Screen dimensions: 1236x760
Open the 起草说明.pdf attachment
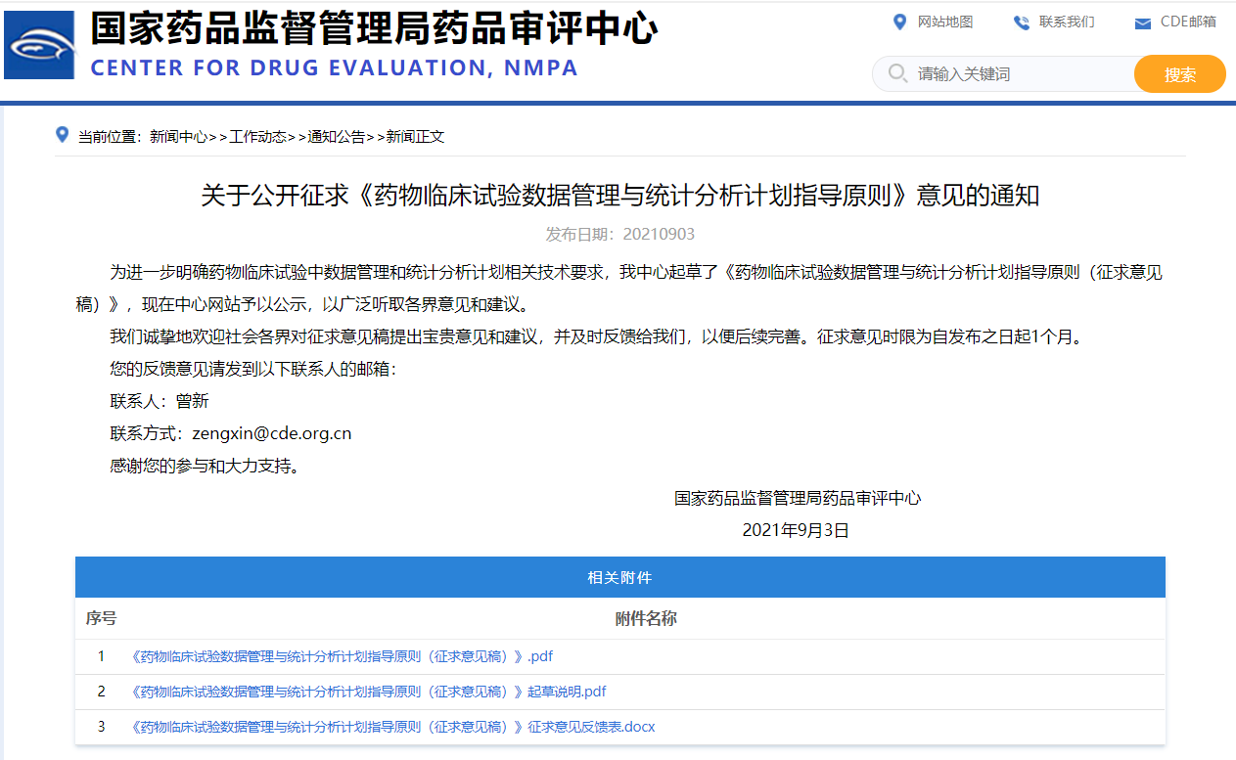pos(368,692)
